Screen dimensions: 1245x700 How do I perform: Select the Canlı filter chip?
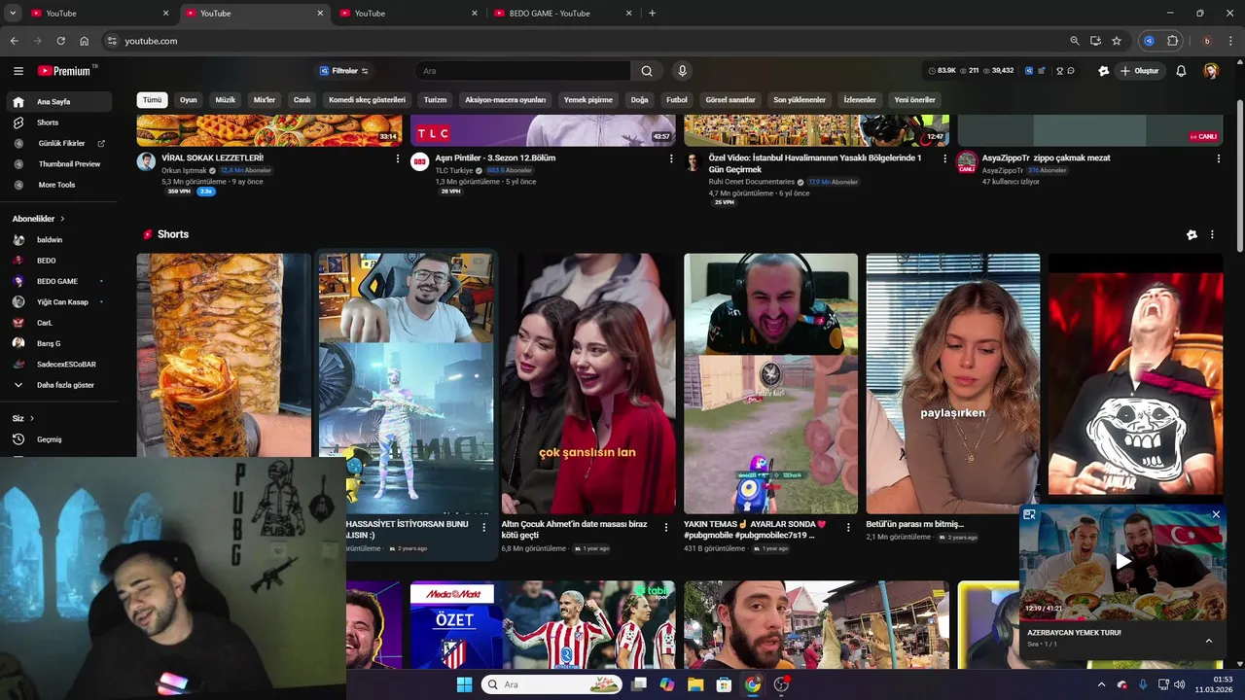302,100
